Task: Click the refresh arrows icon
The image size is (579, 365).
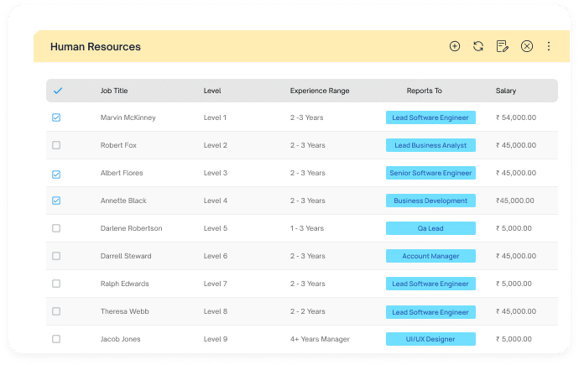Action: click(478, 46)
